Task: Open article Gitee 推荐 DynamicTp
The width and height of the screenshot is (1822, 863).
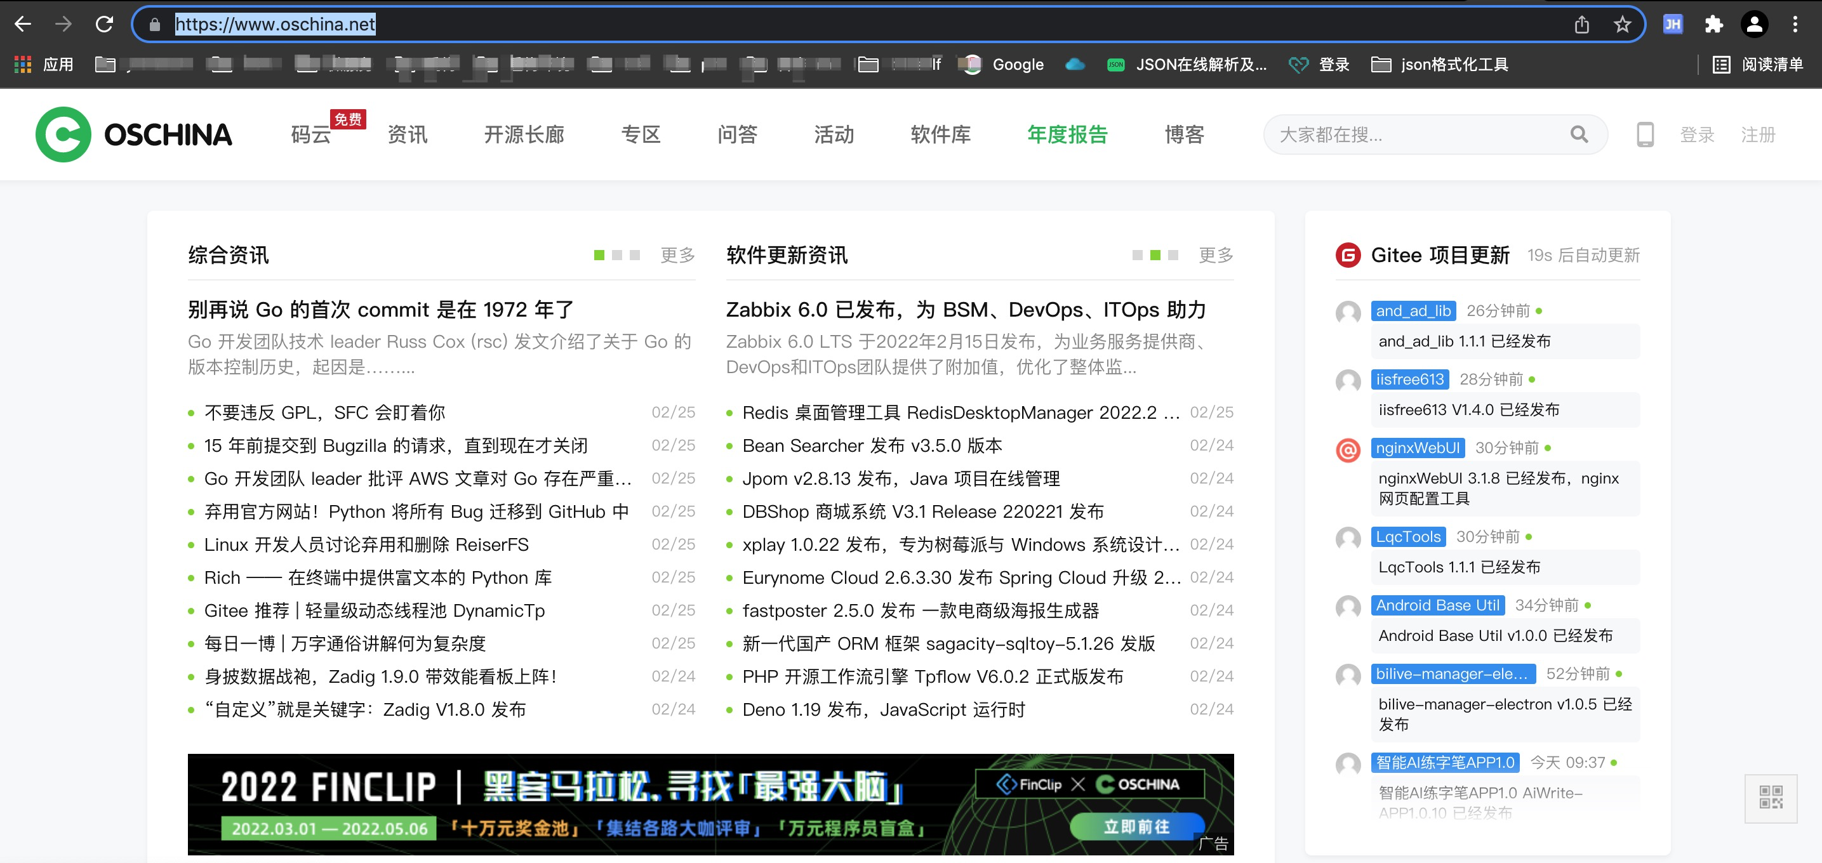Action: point(374,610)
